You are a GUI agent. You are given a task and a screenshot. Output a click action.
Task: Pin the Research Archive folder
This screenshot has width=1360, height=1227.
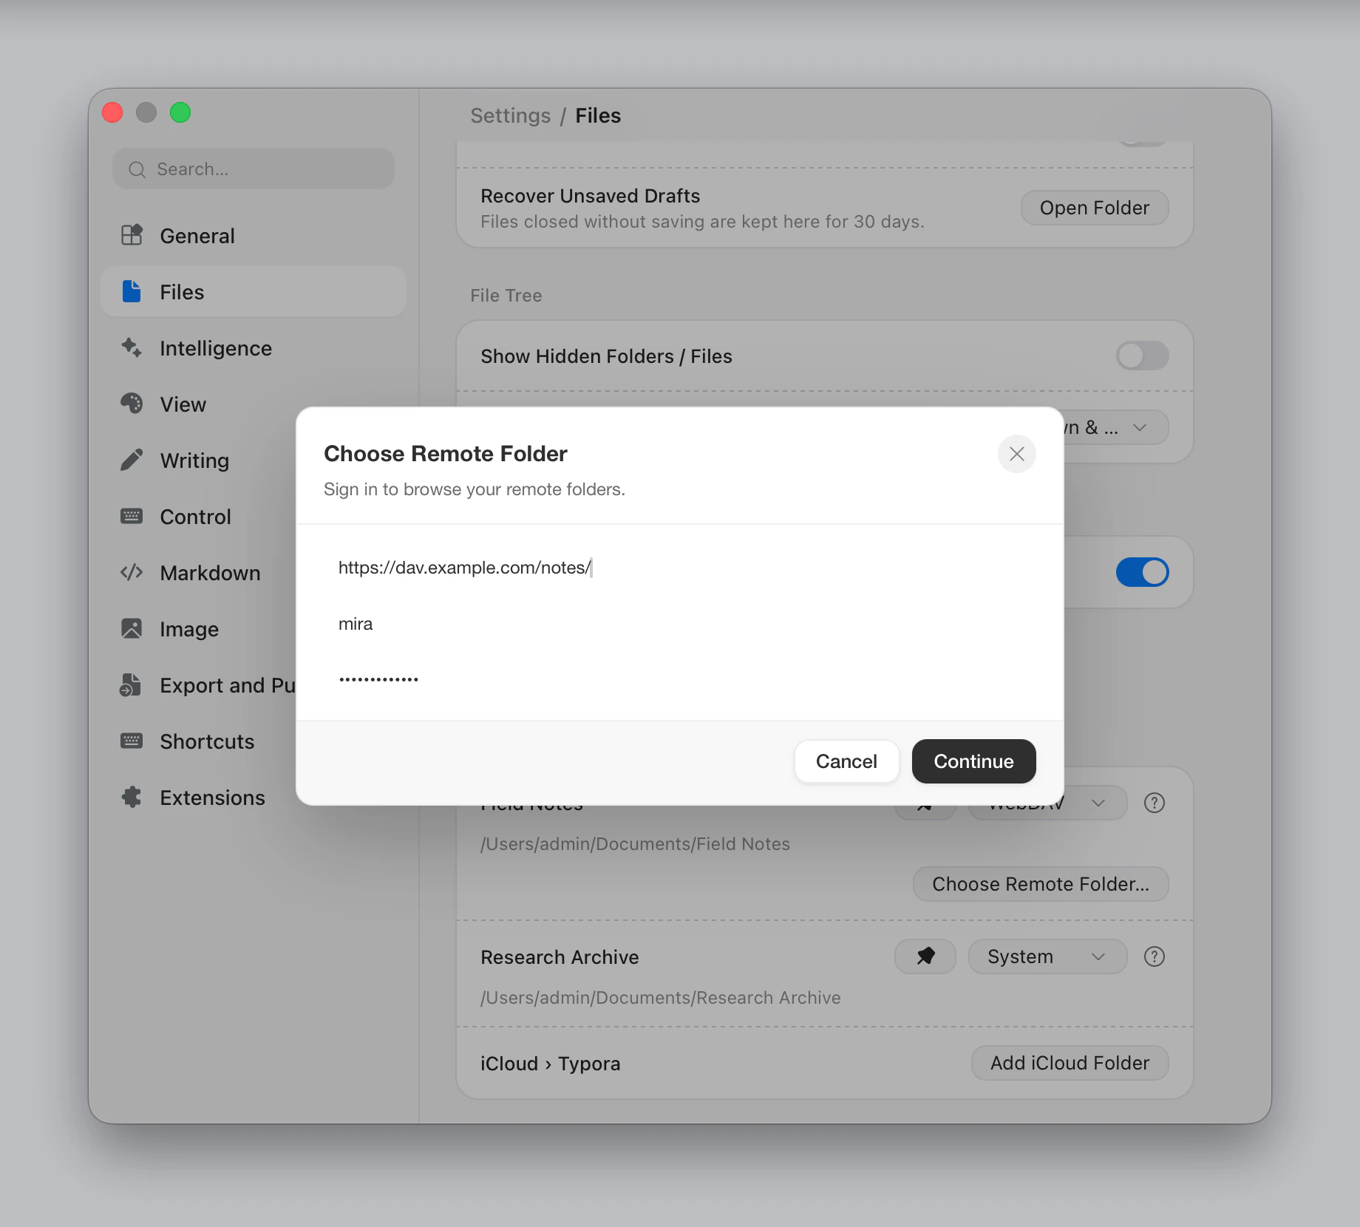(x=925, y=956)
